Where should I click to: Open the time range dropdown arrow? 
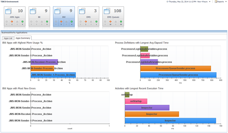210,2
